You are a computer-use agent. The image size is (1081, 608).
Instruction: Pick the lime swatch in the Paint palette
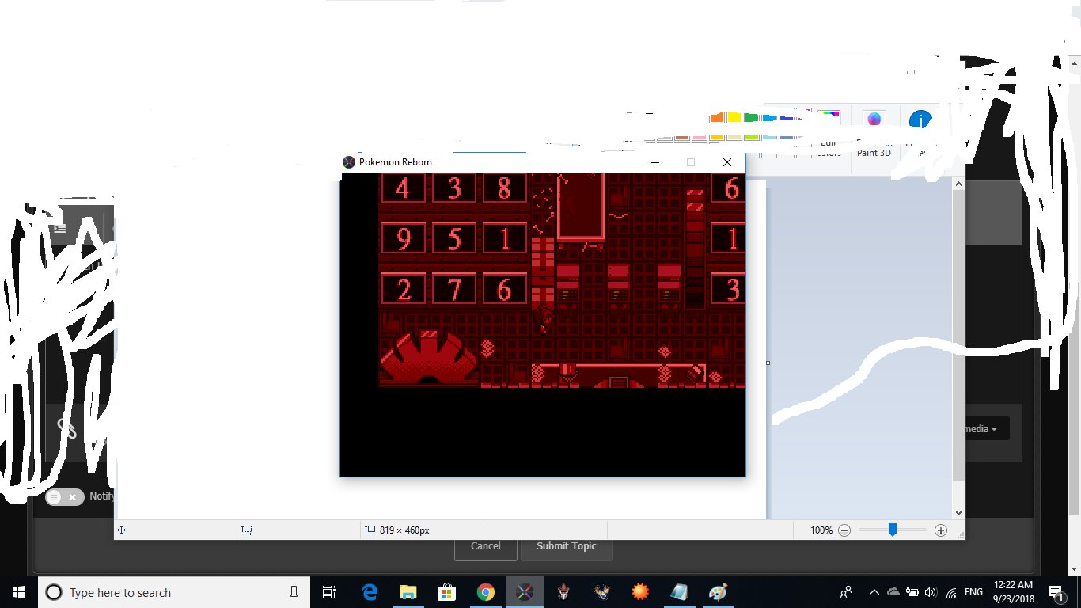tap(750, 136)
